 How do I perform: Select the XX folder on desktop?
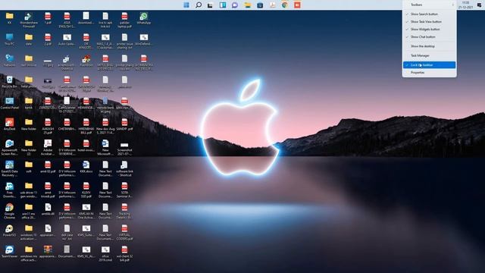pyautogui.click(x=9, y=18)
